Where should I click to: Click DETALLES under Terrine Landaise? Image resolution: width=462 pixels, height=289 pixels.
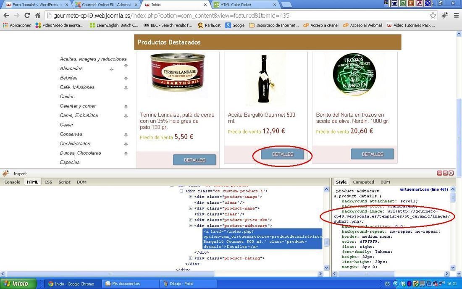tap(194, 160)
